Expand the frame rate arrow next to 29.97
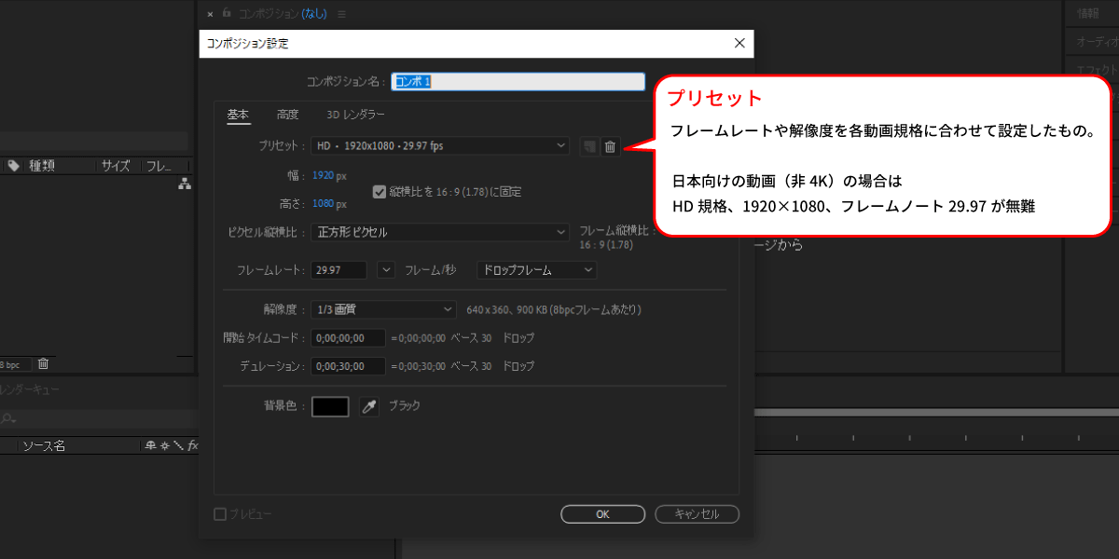 point(387,270)
